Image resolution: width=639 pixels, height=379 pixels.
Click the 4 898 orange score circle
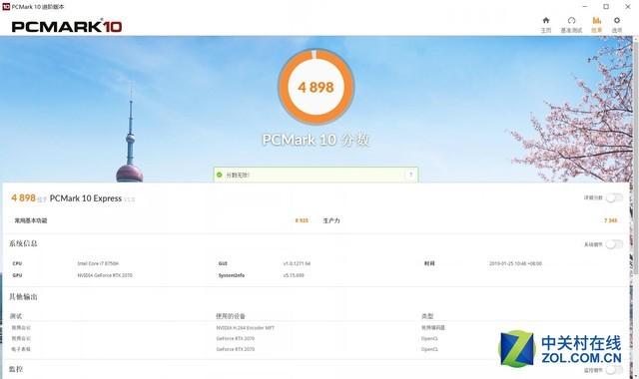point(316,87)
